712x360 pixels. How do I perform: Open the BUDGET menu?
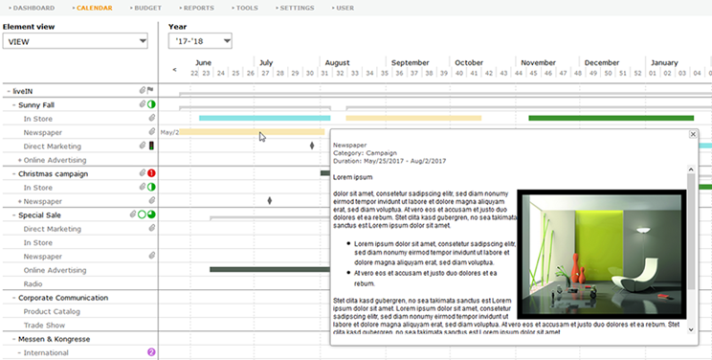(145, 8)
